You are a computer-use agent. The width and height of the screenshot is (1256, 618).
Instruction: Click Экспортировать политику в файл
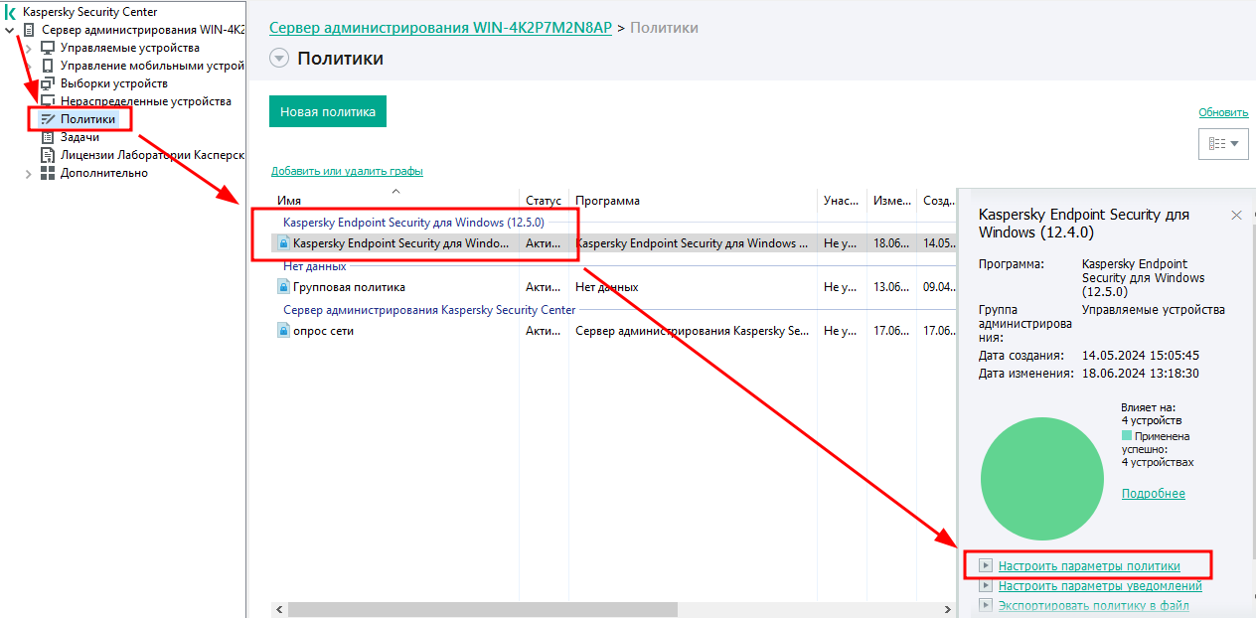coord(1094,605)
